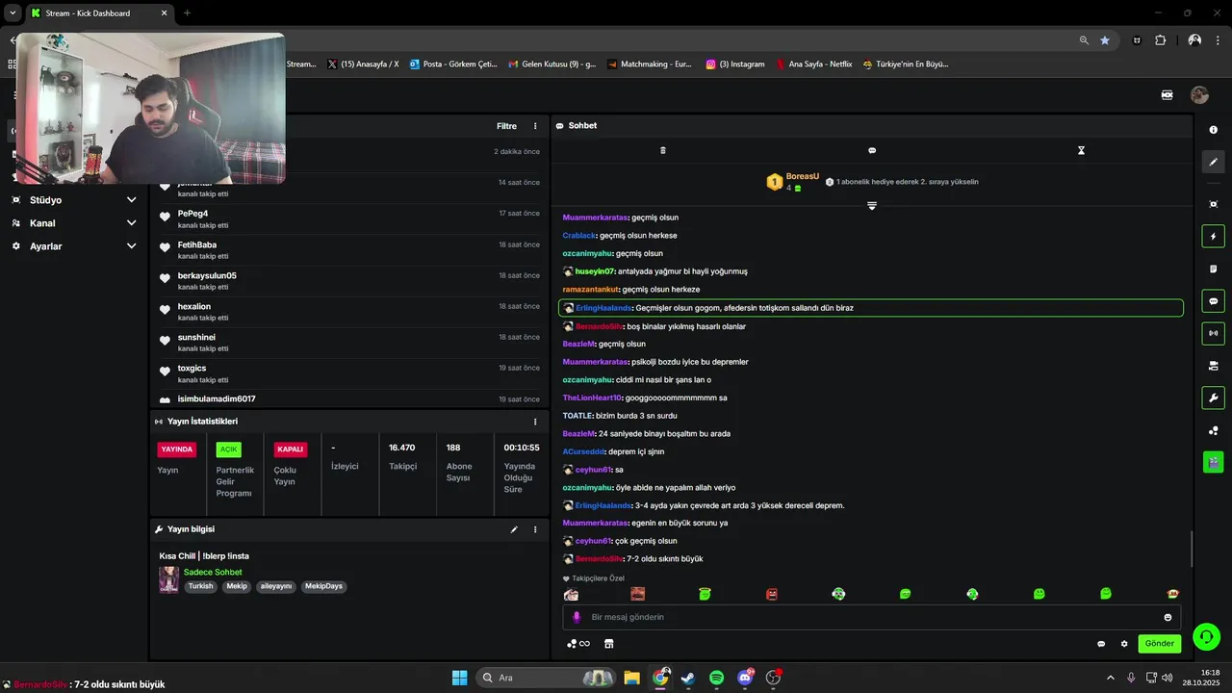The image size is (1232, 693).
Task: Click BoreasU in gift leaderboard
Action: click(803, 176)
